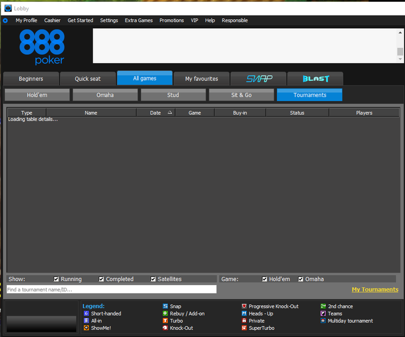
Task: Open the My Profile menu
Action: point(27,20)
